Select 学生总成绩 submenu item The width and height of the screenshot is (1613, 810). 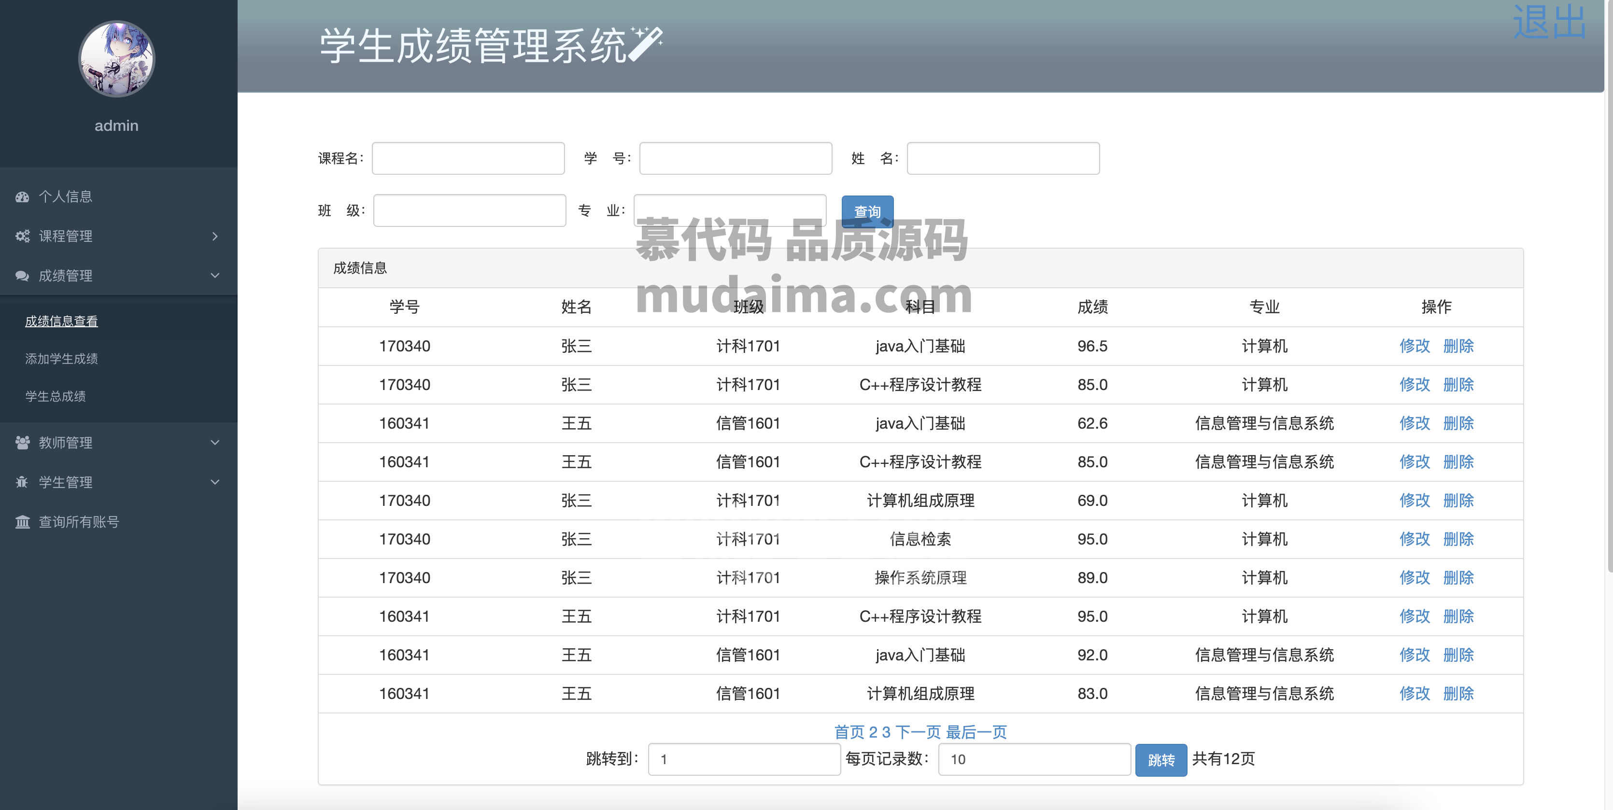pyautogui.click(x=55, y=396)
